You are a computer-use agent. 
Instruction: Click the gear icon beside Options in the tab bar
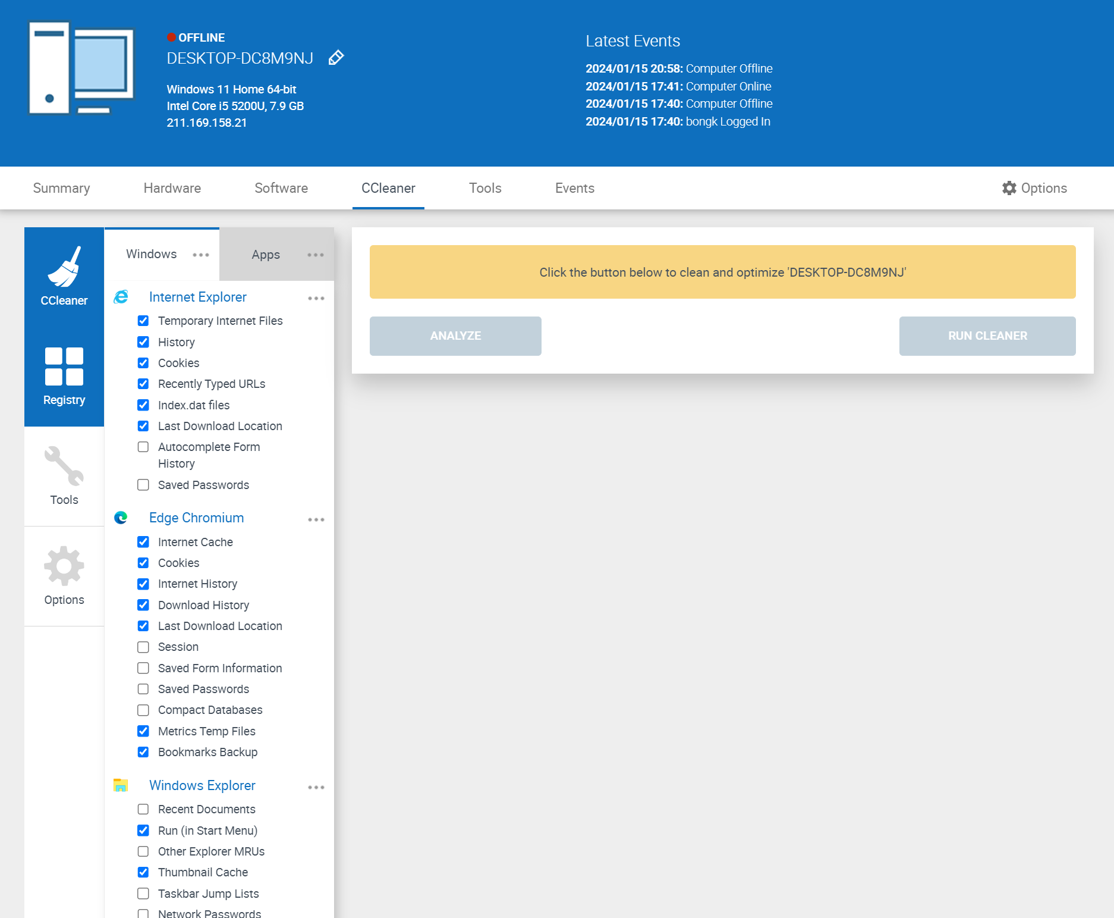1009,188
